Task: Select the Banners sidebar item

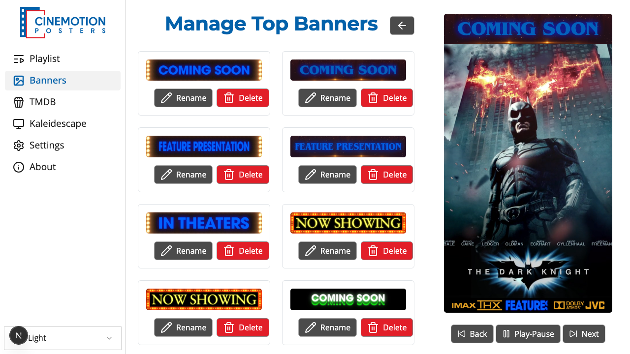Action: [63, 81]
